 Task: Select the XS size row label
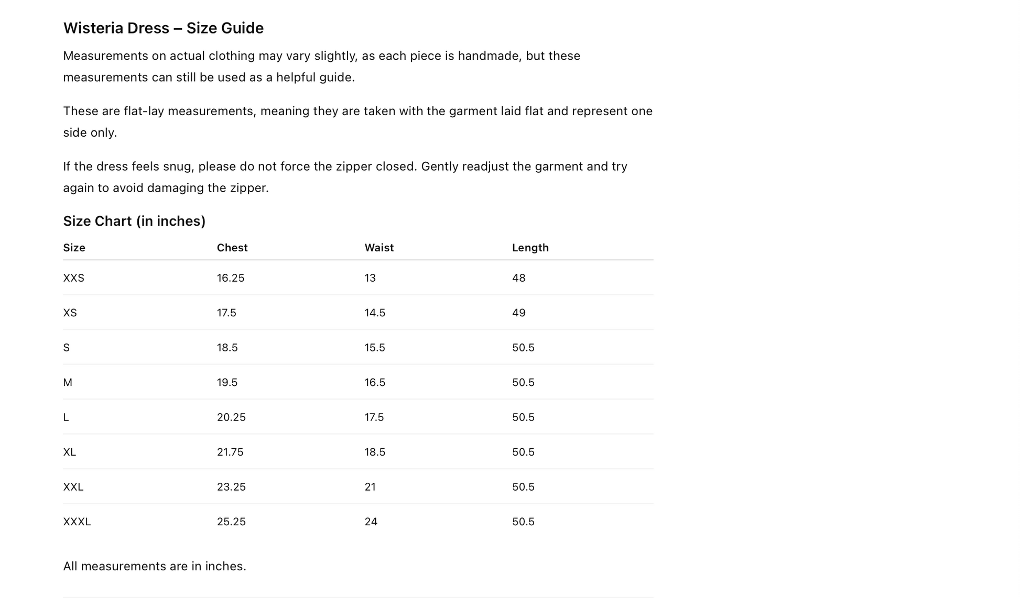(70, 313)
